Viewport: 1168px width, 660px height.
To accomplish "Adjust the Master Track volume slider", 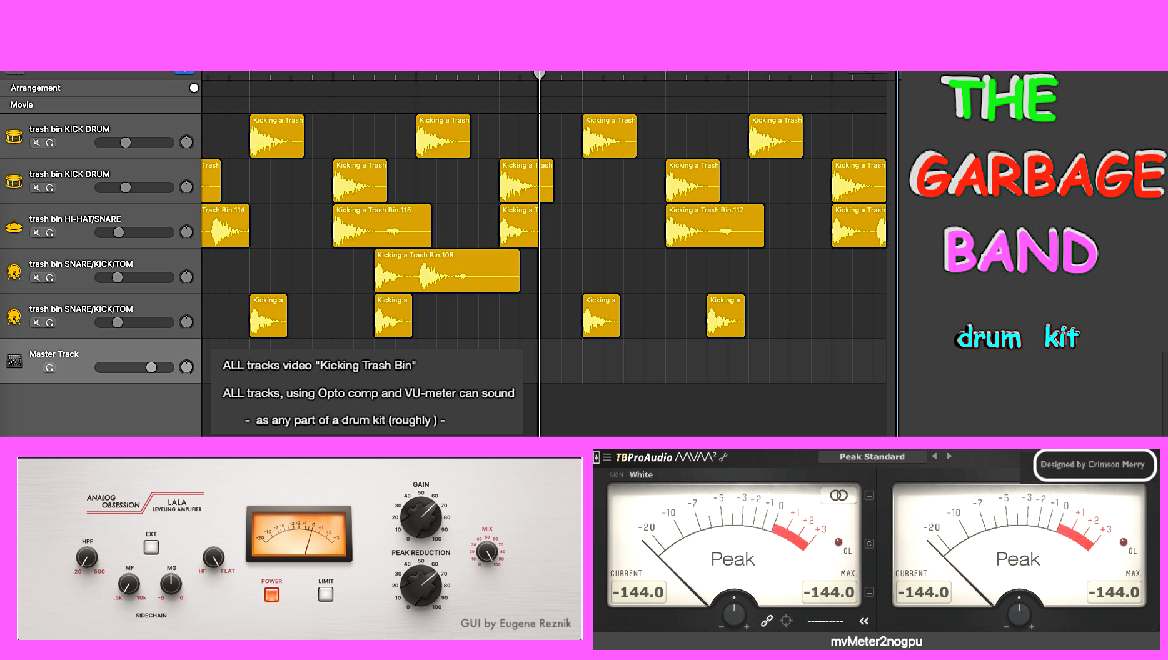I will (151, 367).
